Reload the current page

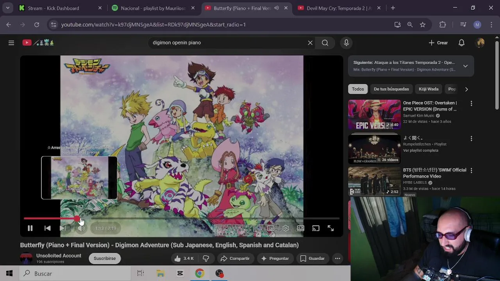point(37,25)
